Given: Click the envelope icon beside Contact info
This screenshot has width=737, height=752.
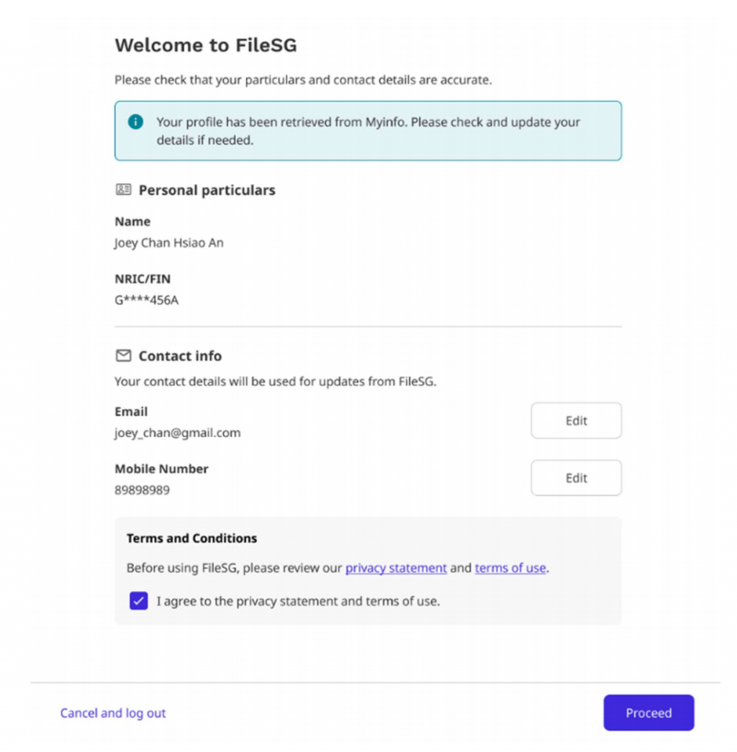Looking at the screenshot, I should coord(123,356).
